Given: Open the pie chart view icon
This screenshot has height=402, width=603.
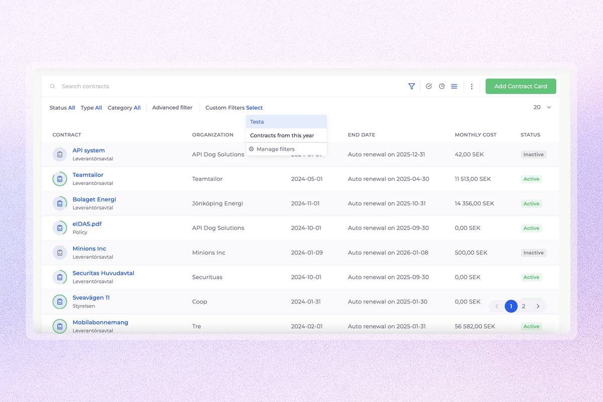Looking at the screenshot, I should [x=442, y=86].
